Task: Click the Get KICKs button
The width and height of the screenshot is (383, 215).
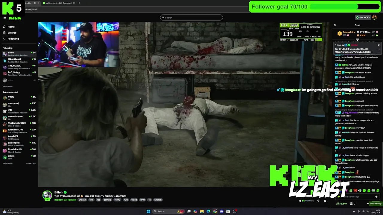Action: point(363,18)
